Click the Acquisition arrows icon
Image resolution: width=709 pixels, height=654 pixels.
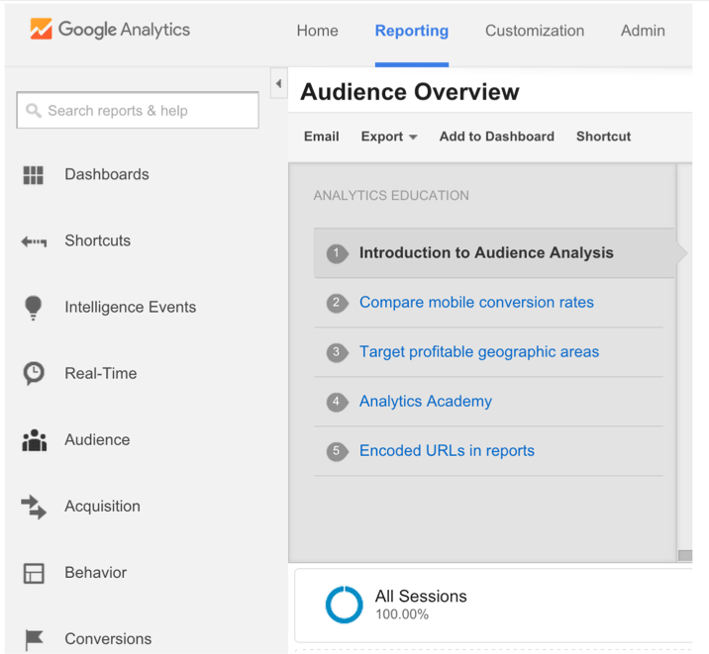pyautogui.click(x=34, y=507)
